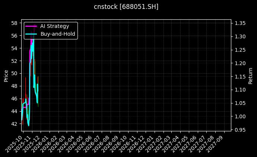Select the AI Strategy legend label
257x157 pixels.
tap(54, 26)
